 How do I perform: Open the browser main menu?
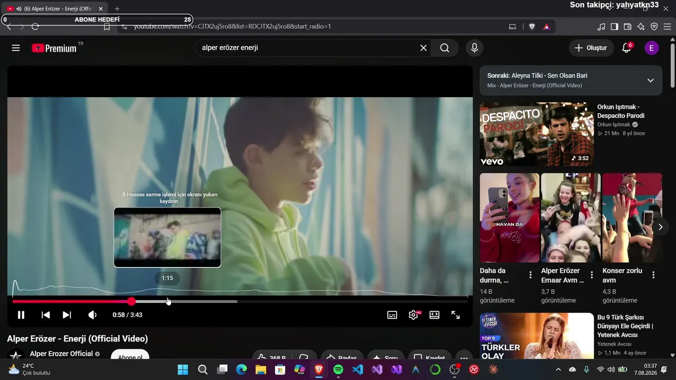click(x=667, y=26)
